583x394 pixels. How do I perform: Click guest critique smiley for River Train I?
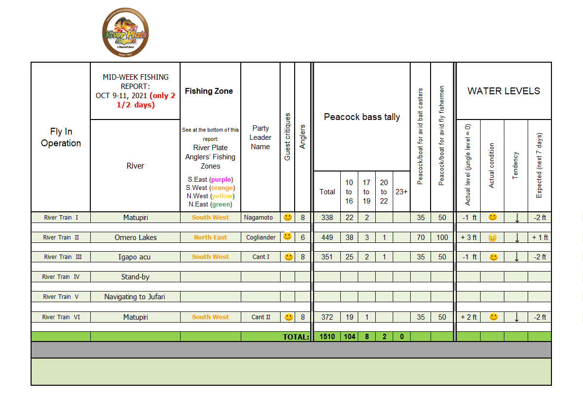click(x=288, y=217)
